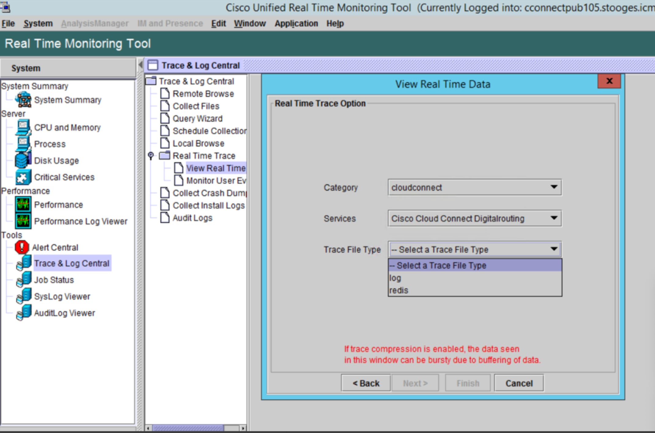Open the Disk Usage icon

[x=23, y=160]
